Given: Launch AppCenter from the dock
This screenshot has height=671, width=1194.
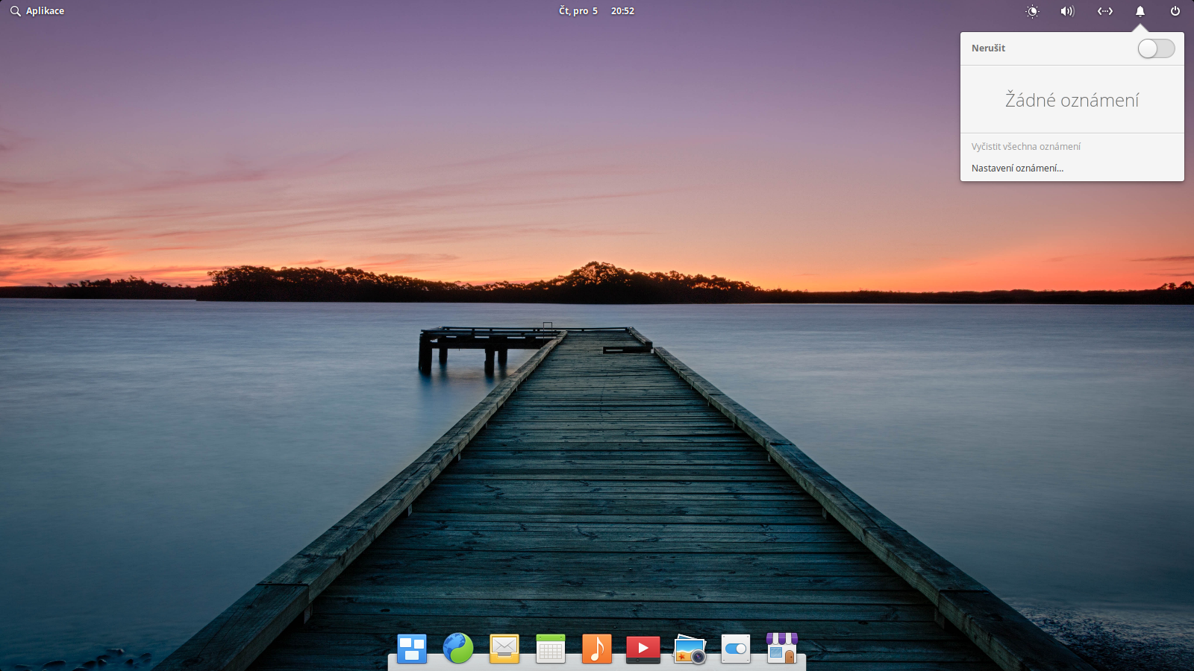Looking at the screenshot, I should pyautogui.click(x=781, y=649).
